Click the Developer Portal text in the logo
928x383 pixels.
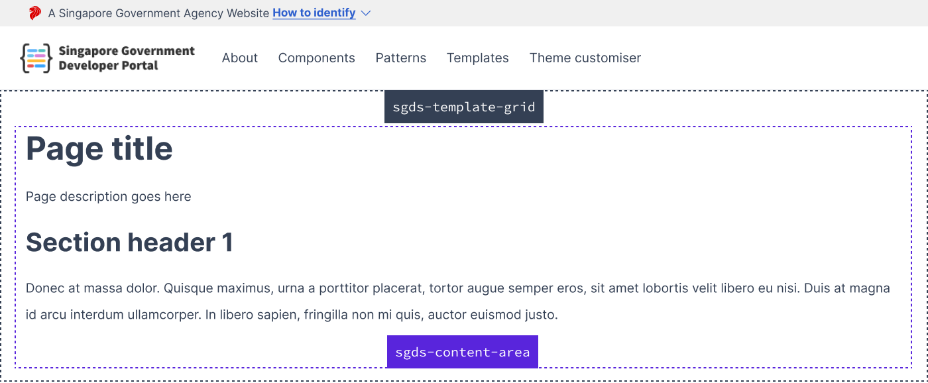coord(108,66)
